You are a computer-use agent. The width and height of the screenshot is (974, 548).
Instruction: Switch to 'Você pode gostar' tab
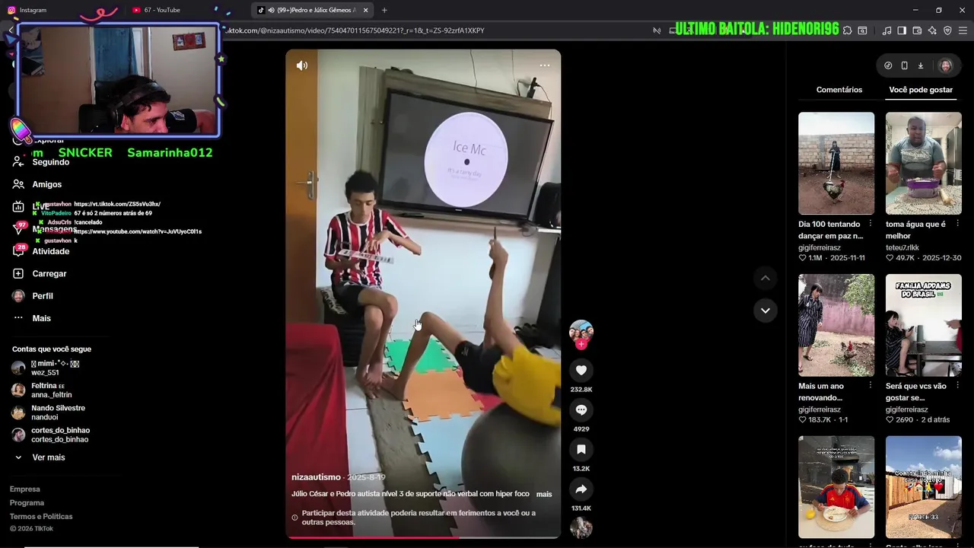pyautogui.click(x=921, y=90)
